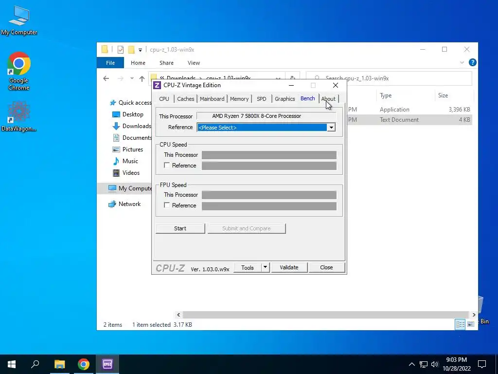Go up one folder level in Explorer

(x=142, y=78)
